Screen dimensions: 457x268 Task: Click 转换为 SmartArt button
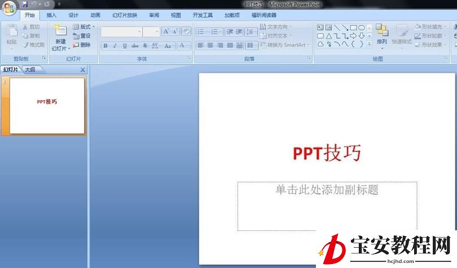(284, 45)
